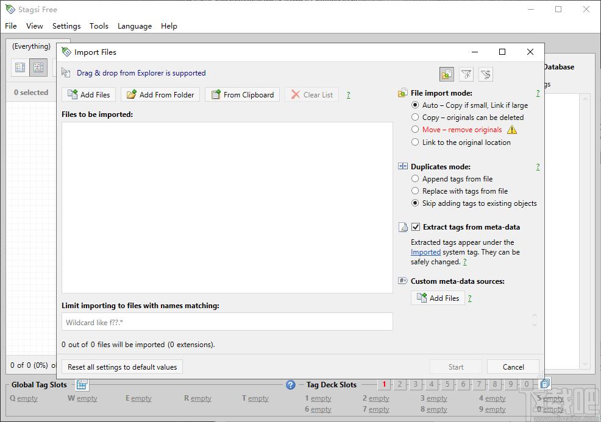601x422 pixels.
Task: Open the filter-with-dollar options icon tab
Action: pyautogui.click(x=486, y=74)
